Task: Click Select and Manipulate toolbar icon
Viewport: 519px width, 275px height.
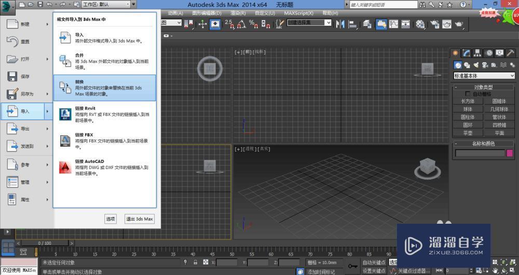Action: click(x=202, y=24)
